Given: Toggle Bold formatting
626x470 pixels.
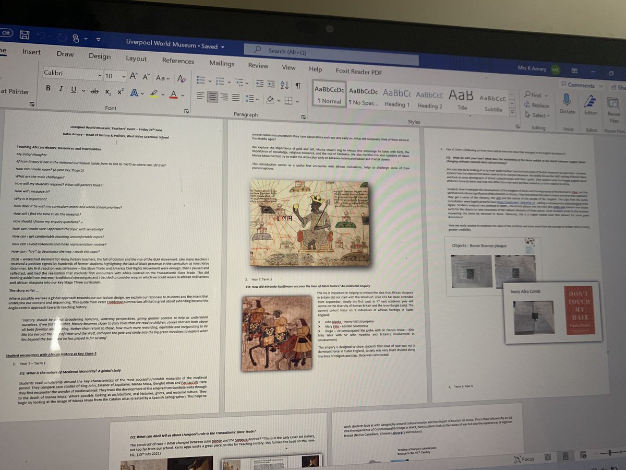Looking at the screenshot, I should 48,88.
